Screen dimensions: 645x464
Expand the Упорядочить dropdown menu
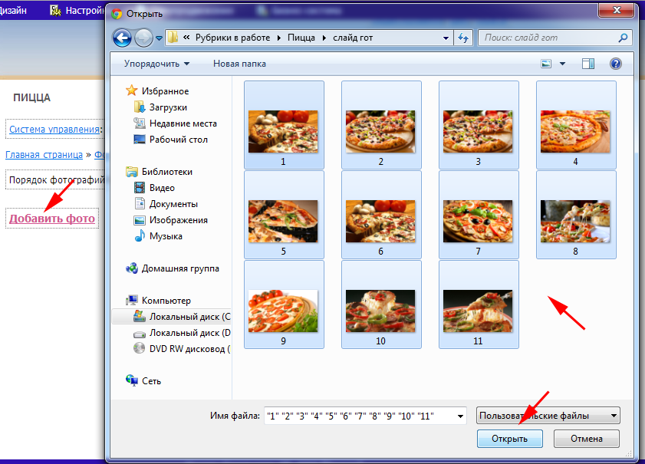tap(156, 64)
